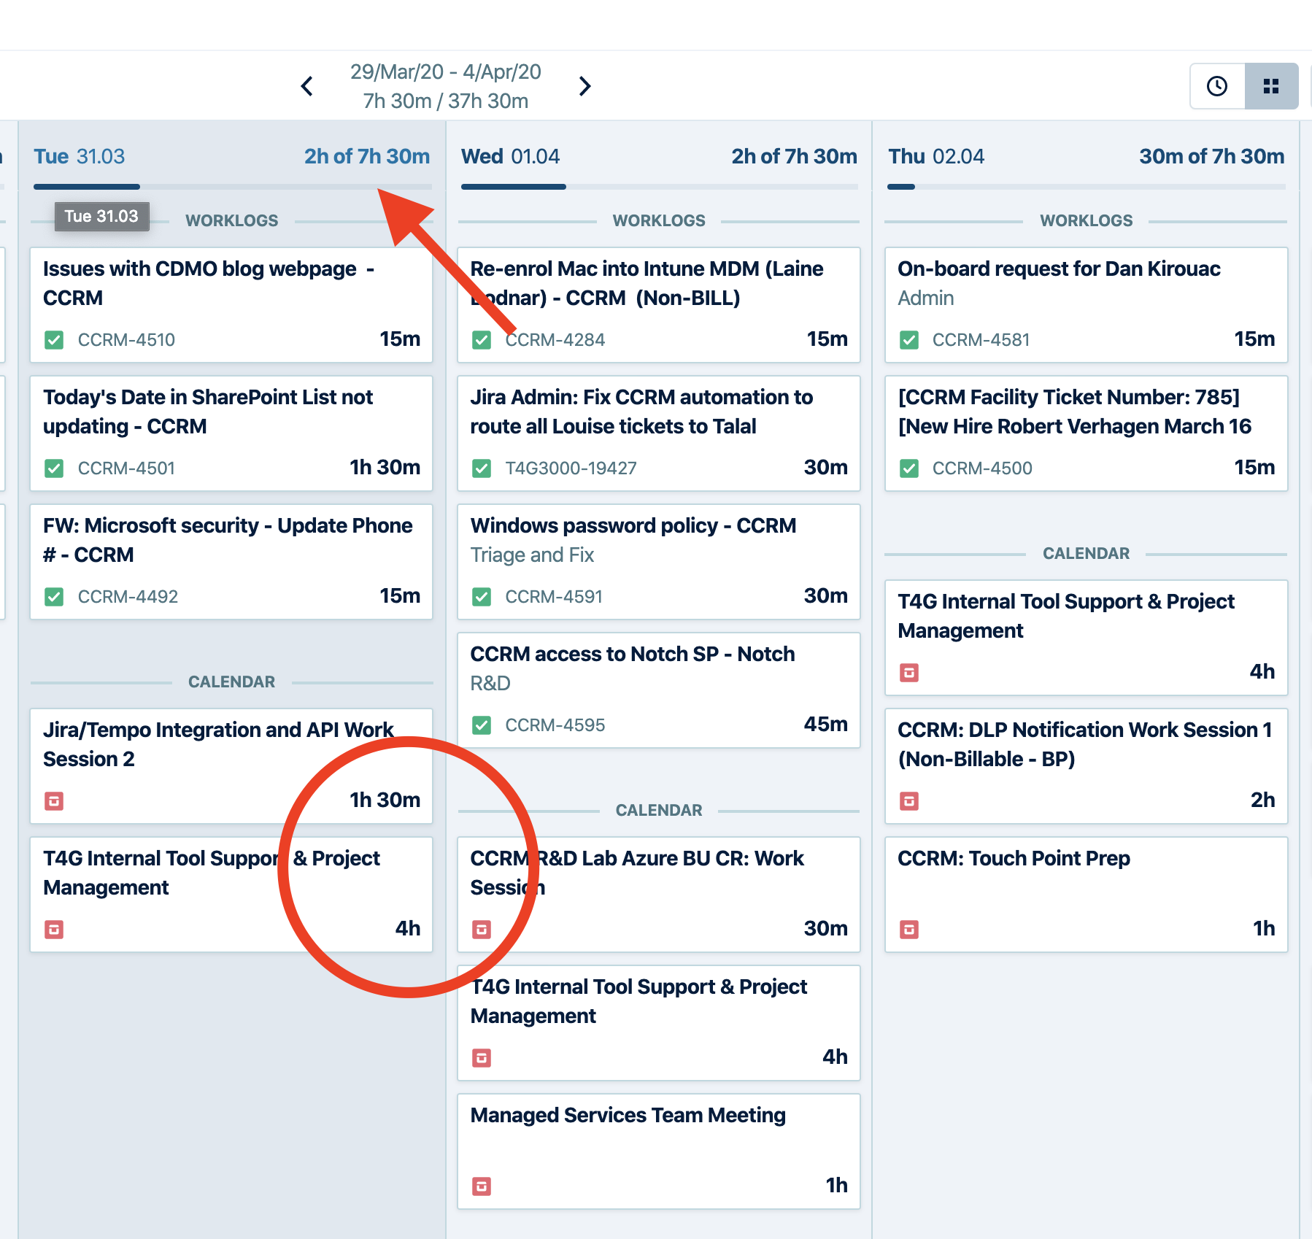1312x1239 pixels.
Task: Select the Wed 01.04 day header
Action: (x=510, y=156)
